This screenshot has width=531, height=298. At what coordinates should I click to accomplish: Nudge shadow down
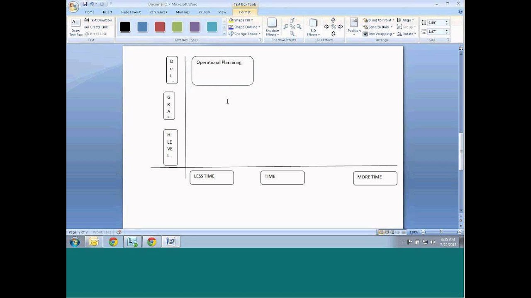click(x=292, y=34)
